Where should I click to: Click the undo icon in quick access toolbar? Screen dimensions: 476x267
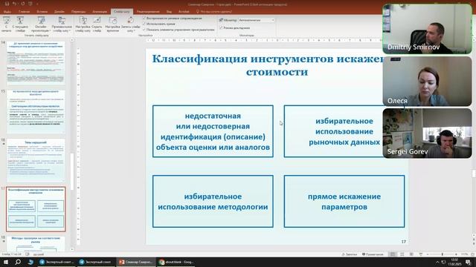click(15, 4)
